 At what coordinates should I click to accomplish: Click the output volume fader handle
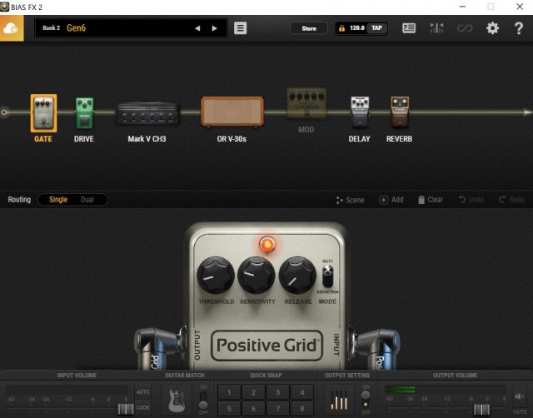[x=481, y=409]
